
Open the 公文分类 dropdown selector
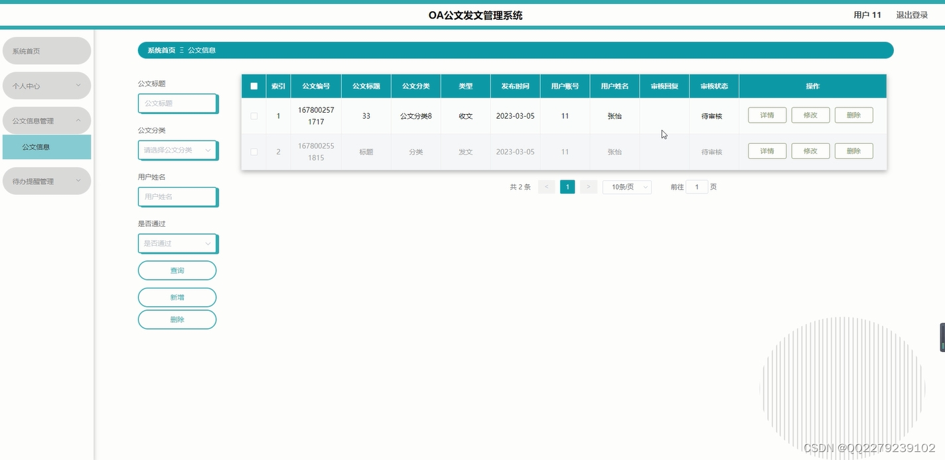[177, 150]
